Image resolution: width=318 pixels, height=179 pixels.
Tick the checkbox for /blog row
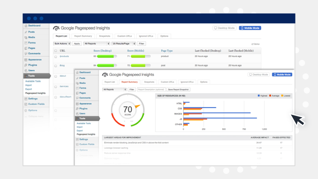tap(56, 66)
